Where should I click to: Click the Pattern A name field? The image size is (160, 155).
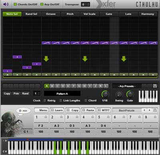[62, 94]
